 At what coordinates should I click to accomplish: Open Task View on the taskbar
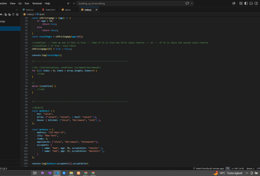(35, 173)
